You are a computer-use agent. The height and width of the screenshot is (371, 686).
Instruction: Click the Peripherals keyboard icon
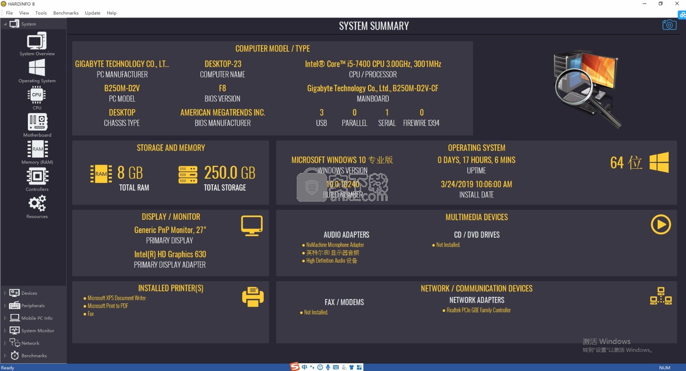[15, 305]
